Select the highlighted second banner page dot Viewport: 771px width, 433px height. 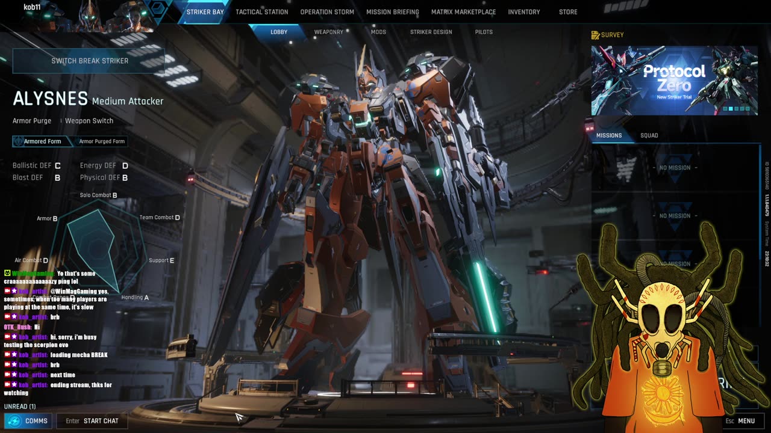click(731, 109)
